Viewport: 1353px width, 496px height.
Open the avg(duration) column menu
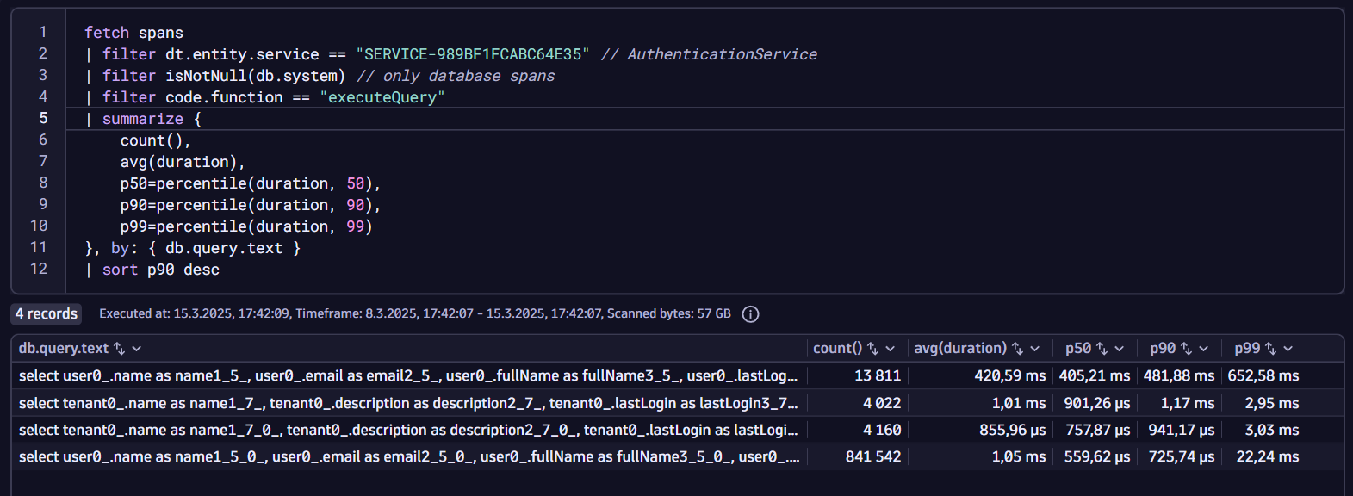(x=1034, y=349)
